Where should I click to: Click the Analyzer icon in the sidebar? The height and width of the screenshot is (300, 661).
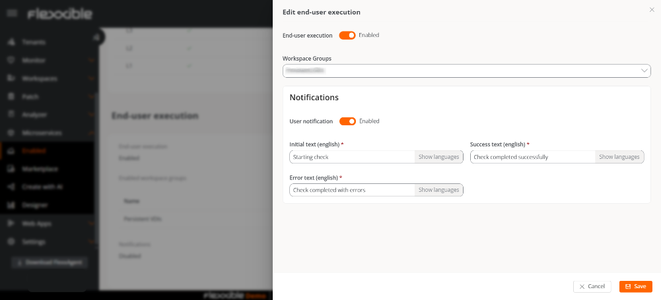11,115
